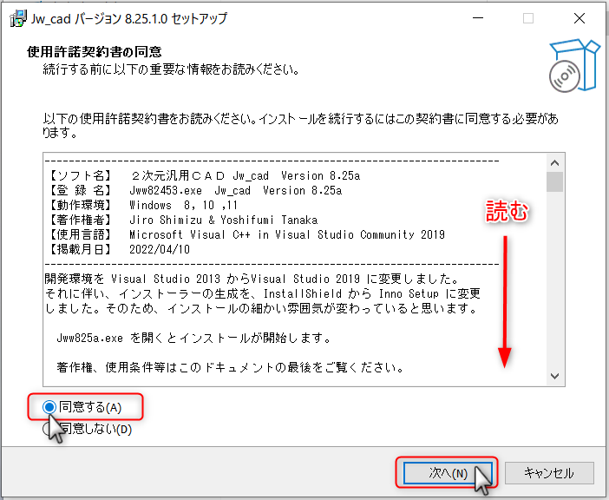Click the license text scroll-down arrow

pos(554,376)
